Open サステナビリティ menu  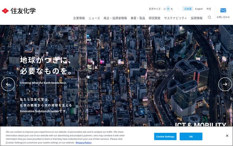click(x=175, y=18)
